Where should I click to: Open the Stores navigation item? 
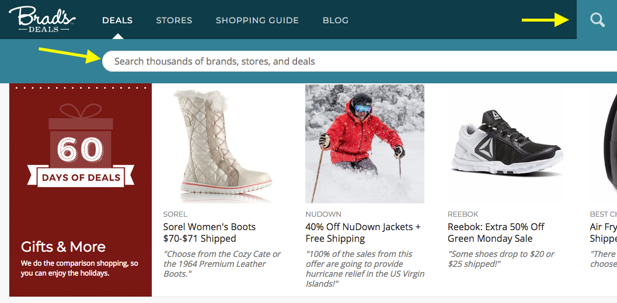[174, 20]
